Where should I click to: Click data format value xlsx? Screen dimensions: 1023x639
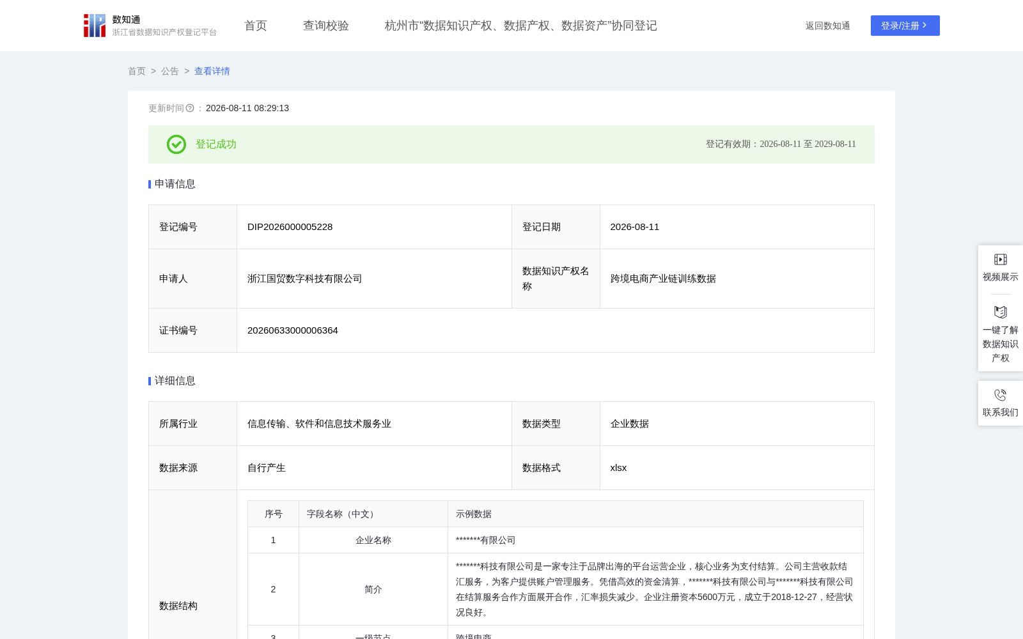(618, 468)
